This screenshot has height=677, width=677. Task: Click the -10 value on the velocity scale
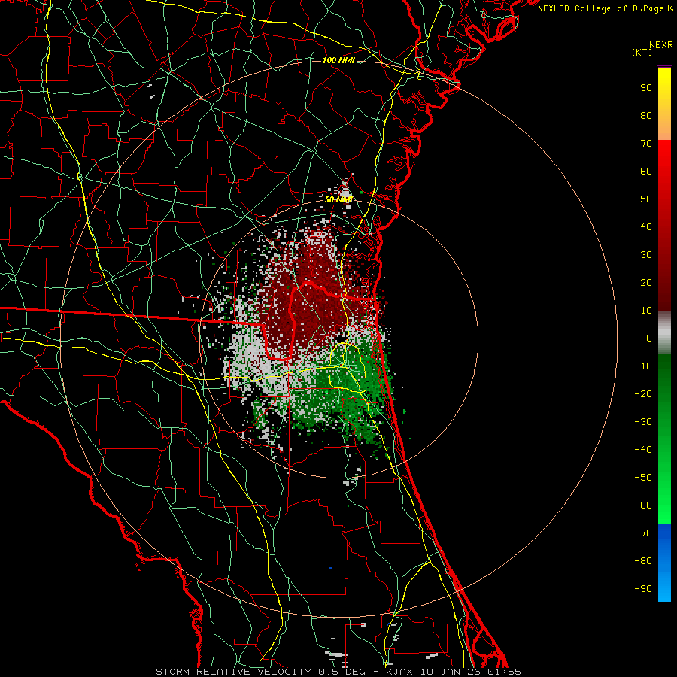643,366
